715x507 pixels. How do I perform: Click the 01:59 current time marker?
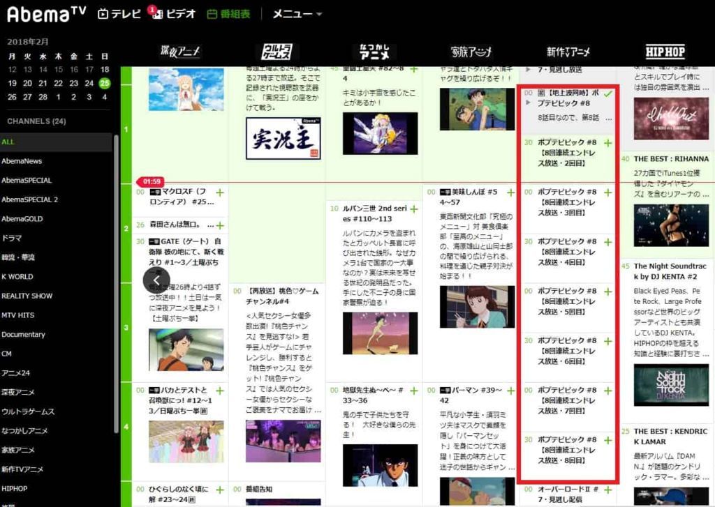tap(152, 182)
